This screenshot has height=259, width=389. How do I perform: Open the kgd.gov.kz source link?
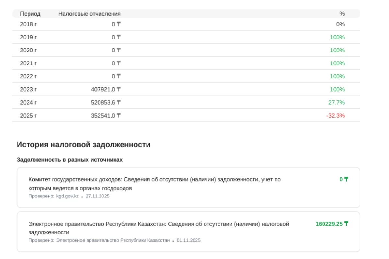tap(68, 196)
